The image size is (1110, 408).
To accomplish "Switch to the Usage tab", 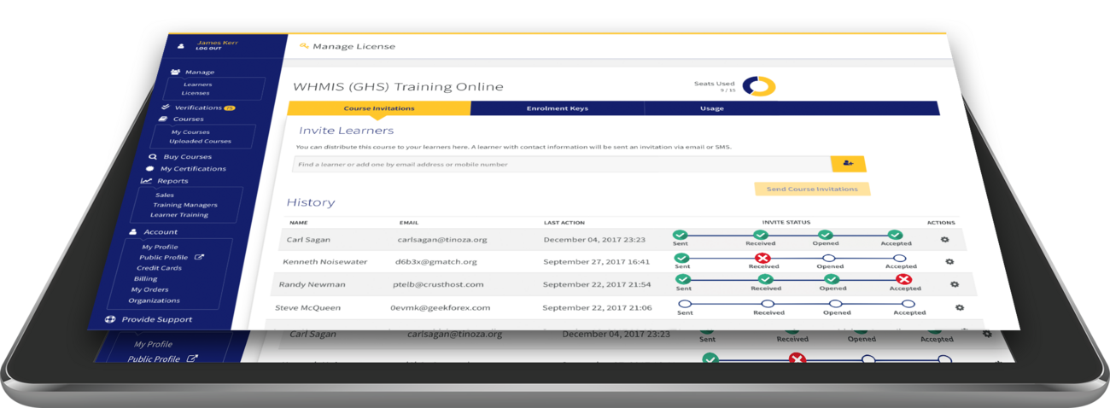I will [711, 108].
